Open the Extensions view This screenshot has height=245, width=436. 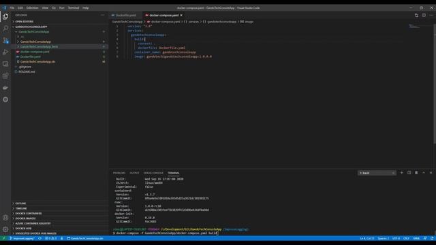[5, 76]
